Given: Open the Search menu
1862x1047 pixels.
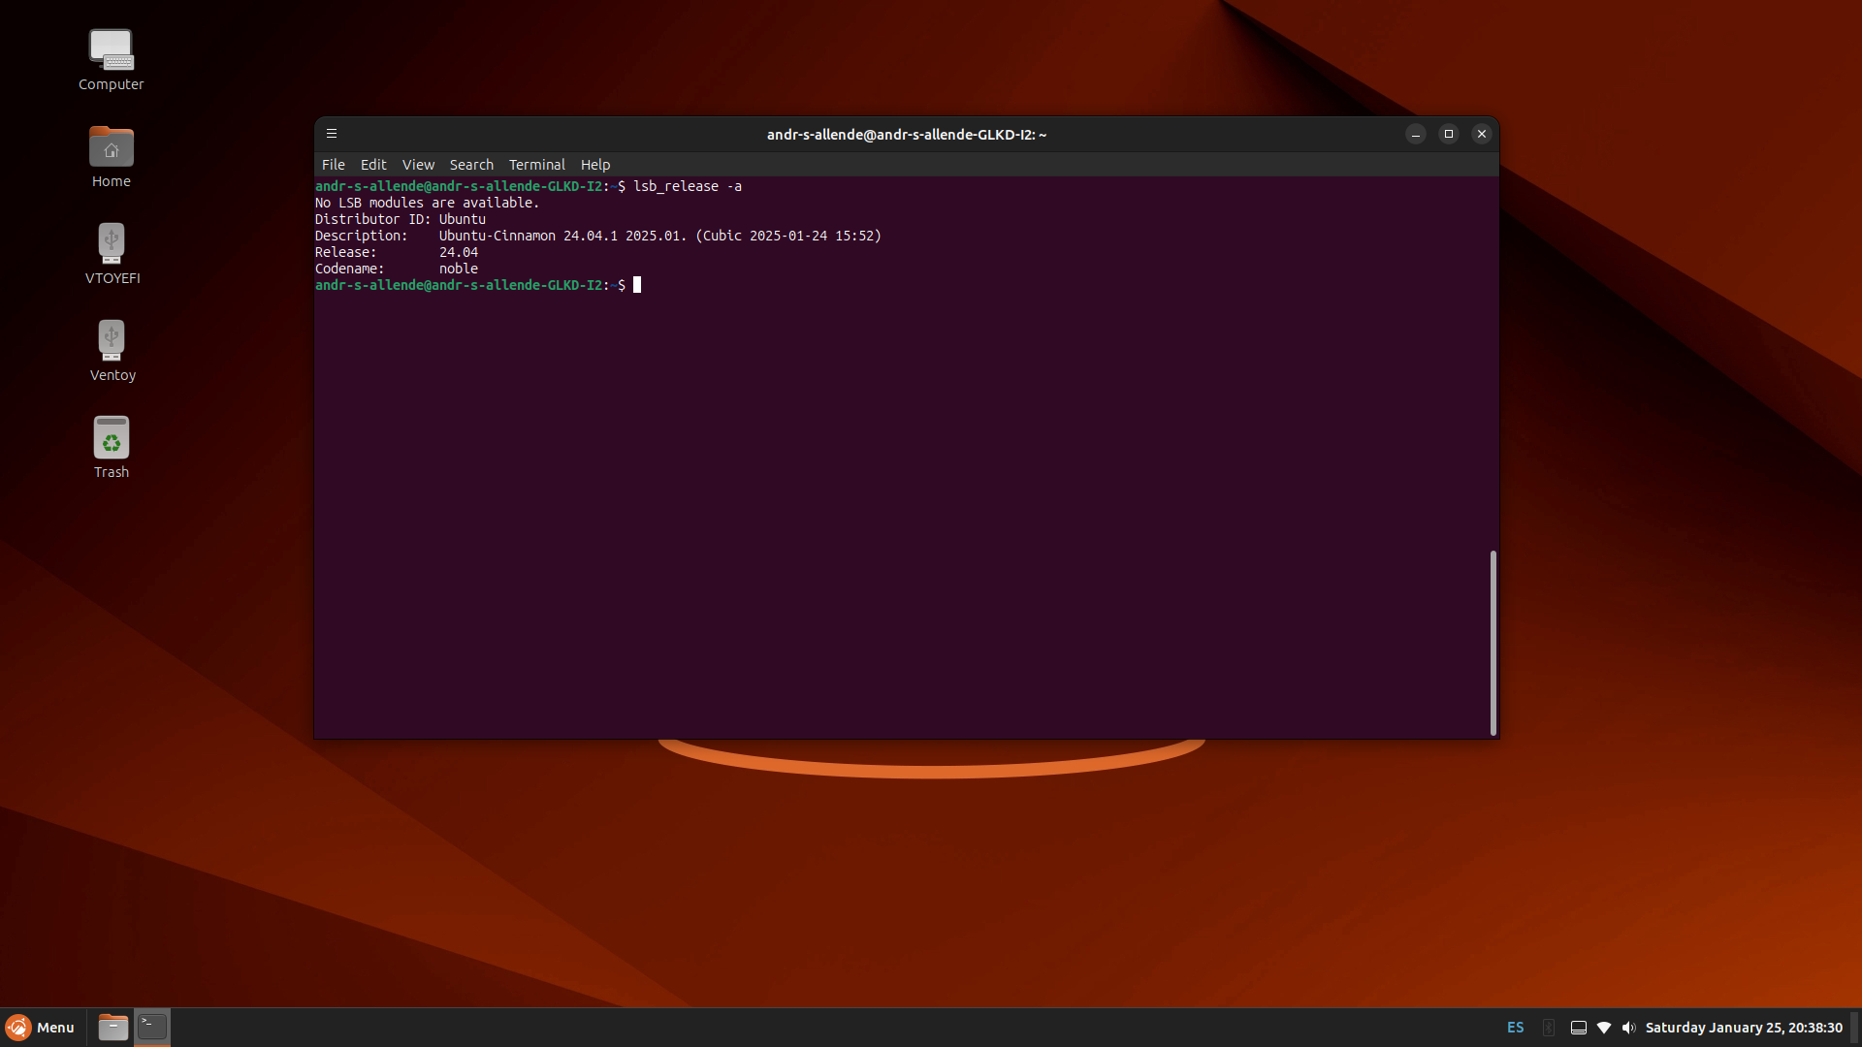Looking at the screenshot, I should point(471,165).
